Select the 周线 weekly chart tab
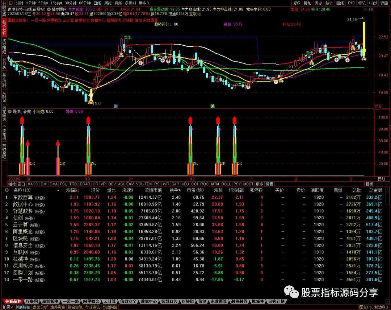The height and width of the screenshot is (310, 391). click(108, 3)
